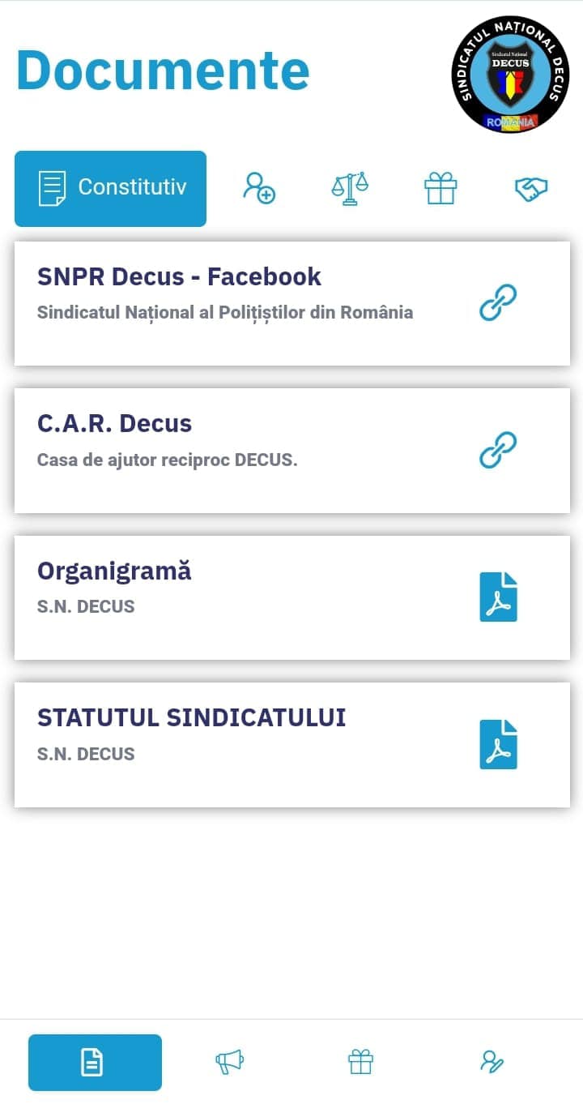Screen dimensions: 583x1104
Task: Open the megaphone announcements bottom tab
Action: [229, 1062]
